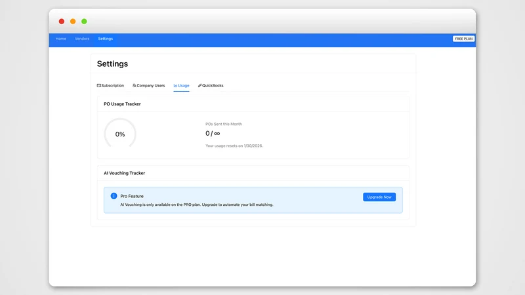Click the usage resets on 1/30/2026 text
525x295 pixels.
pyautogui.click(x=234, y=146)
